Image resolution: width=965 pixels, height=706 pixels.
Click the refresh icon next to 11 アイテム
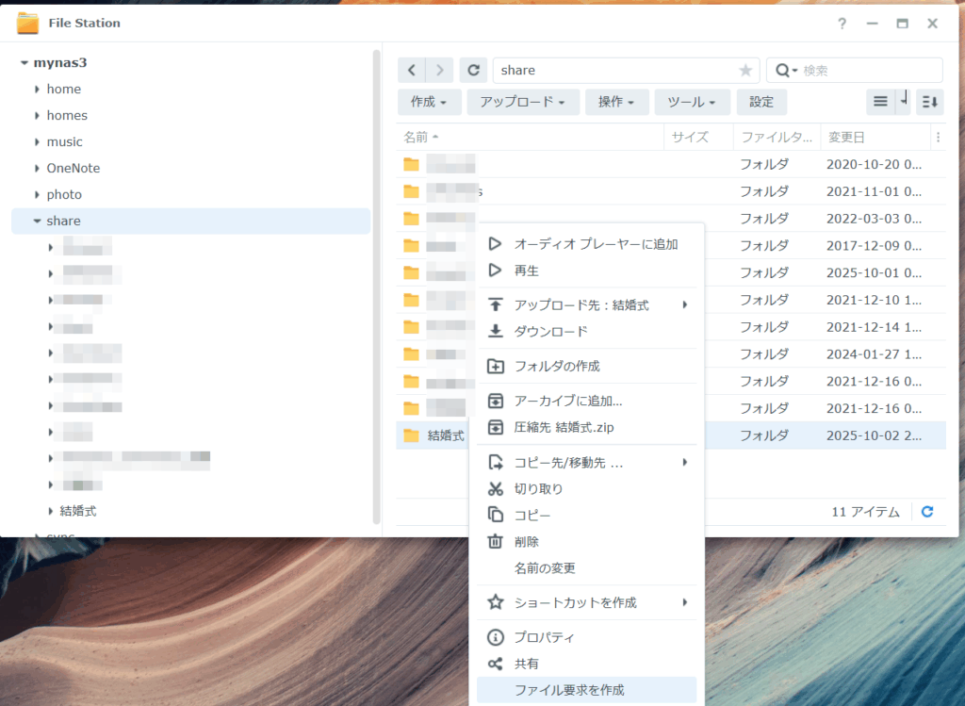click(927, 512)
